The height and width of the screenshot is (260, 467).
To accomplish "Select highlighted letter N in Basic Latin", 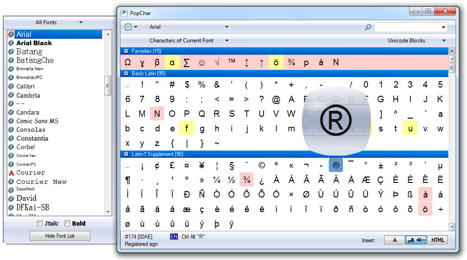I will click(x=157, y=114).
